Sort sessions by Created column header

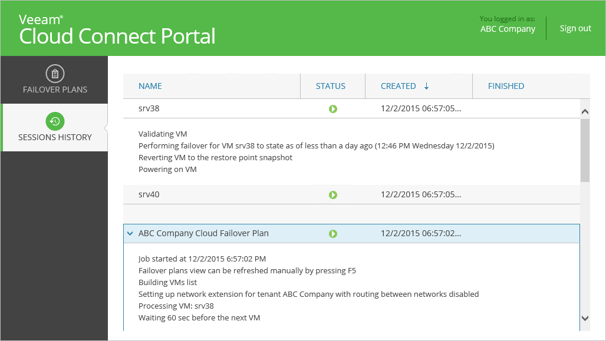click(x=398, y=86)
